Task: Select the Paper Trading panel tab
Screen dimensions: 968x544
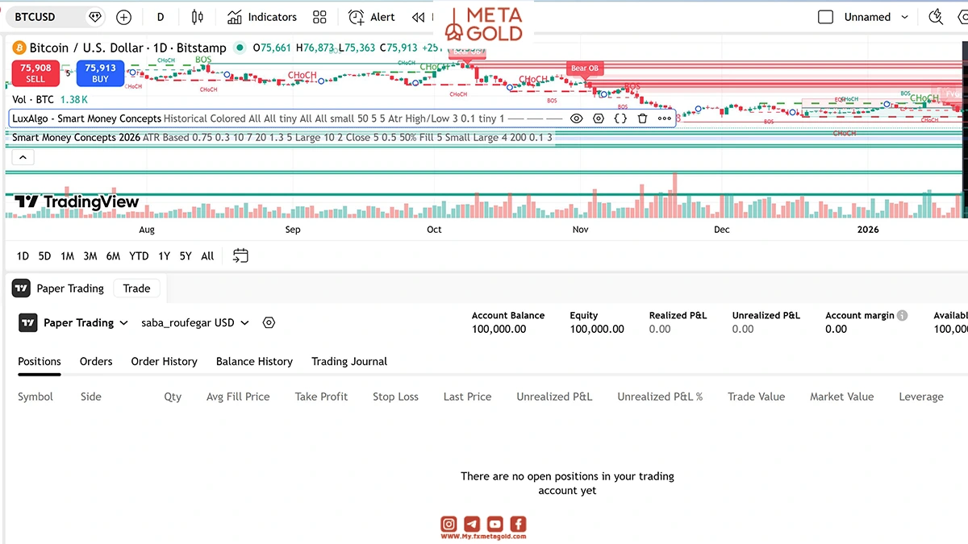Action: 58,289
